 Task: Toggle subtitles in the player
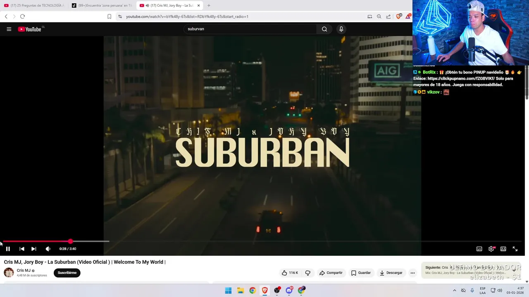[479, 249]
